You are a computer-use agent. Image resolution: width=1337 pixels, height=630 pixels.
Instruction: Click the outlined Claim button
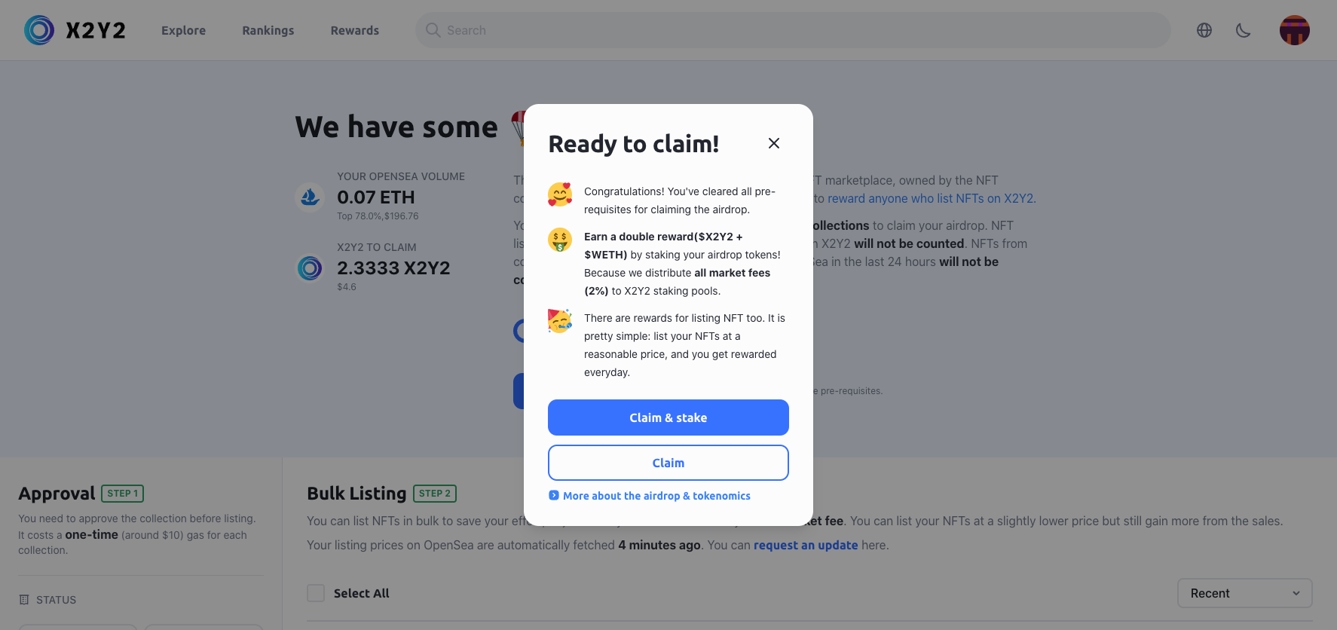point(668,463)
